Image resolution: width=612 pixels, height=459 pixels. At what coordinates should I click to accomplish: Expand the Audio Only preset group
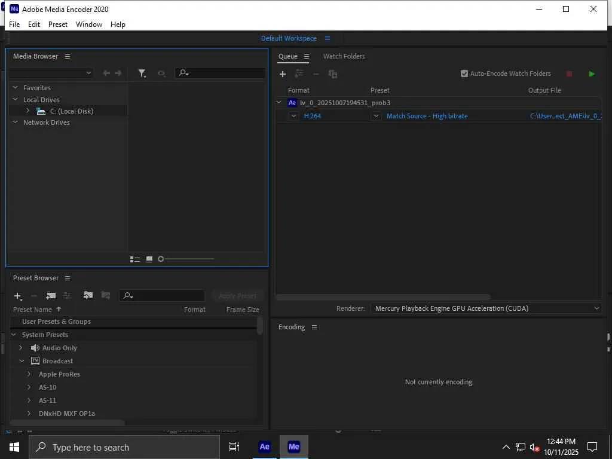point(21,348)
